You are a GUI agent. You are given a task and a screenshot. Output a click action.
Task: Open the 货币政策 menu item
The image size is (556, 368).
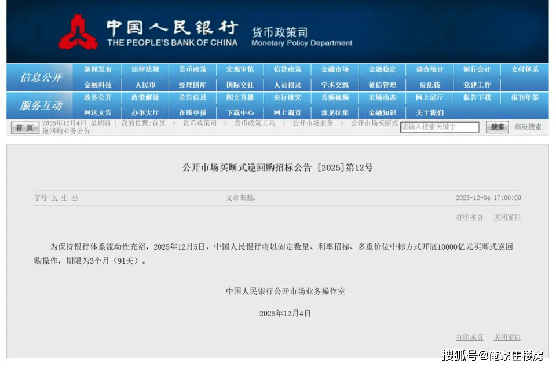(x=193, y=70)
